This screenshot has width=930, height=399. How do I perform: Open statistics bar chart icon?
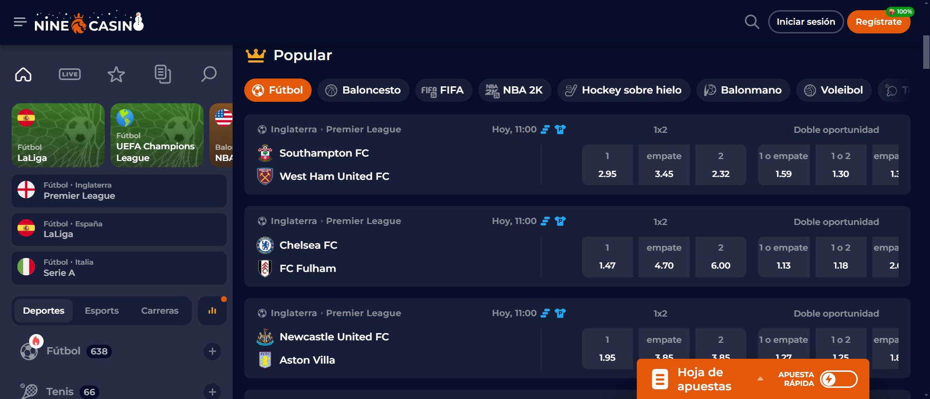[212, 311]
